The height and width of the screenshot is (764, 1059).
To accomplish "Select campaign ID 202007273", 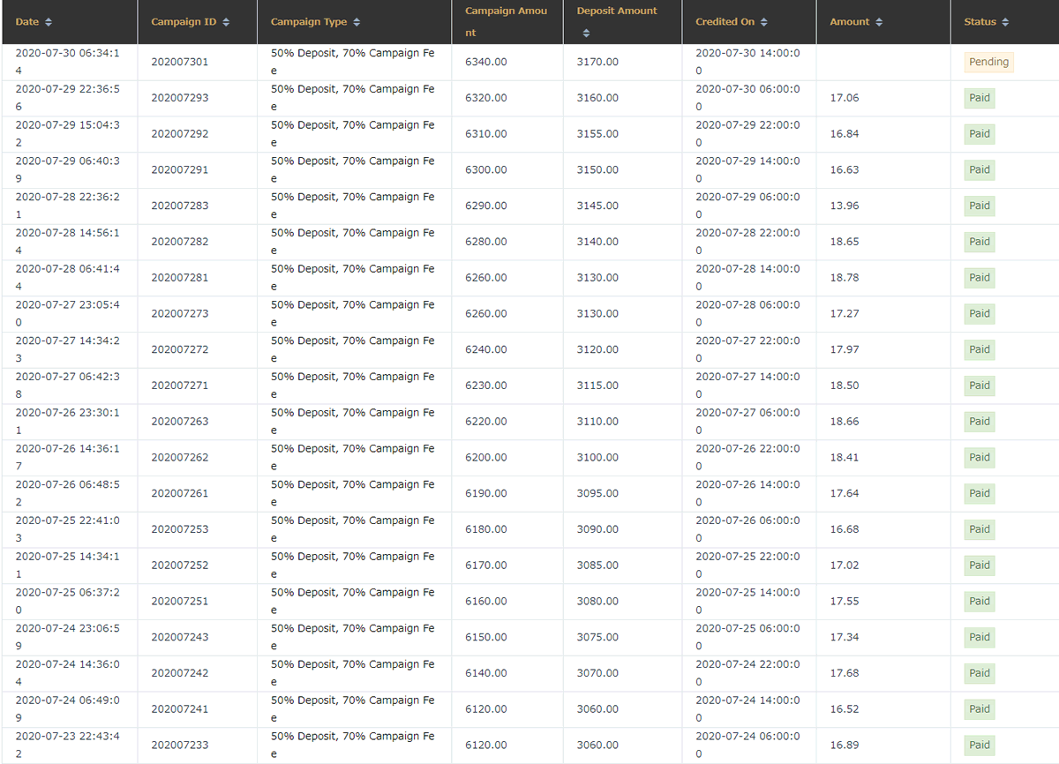I will click(180, 314).
